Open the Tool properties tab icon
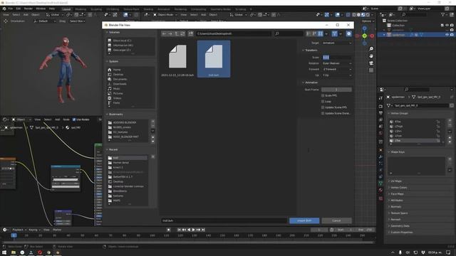Screen dimensions: 456x256 coord(380,98)
